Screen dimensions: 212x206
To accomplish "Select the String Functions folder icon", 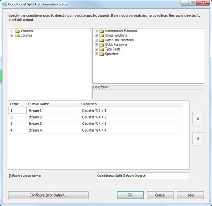I will click(102, 35).
